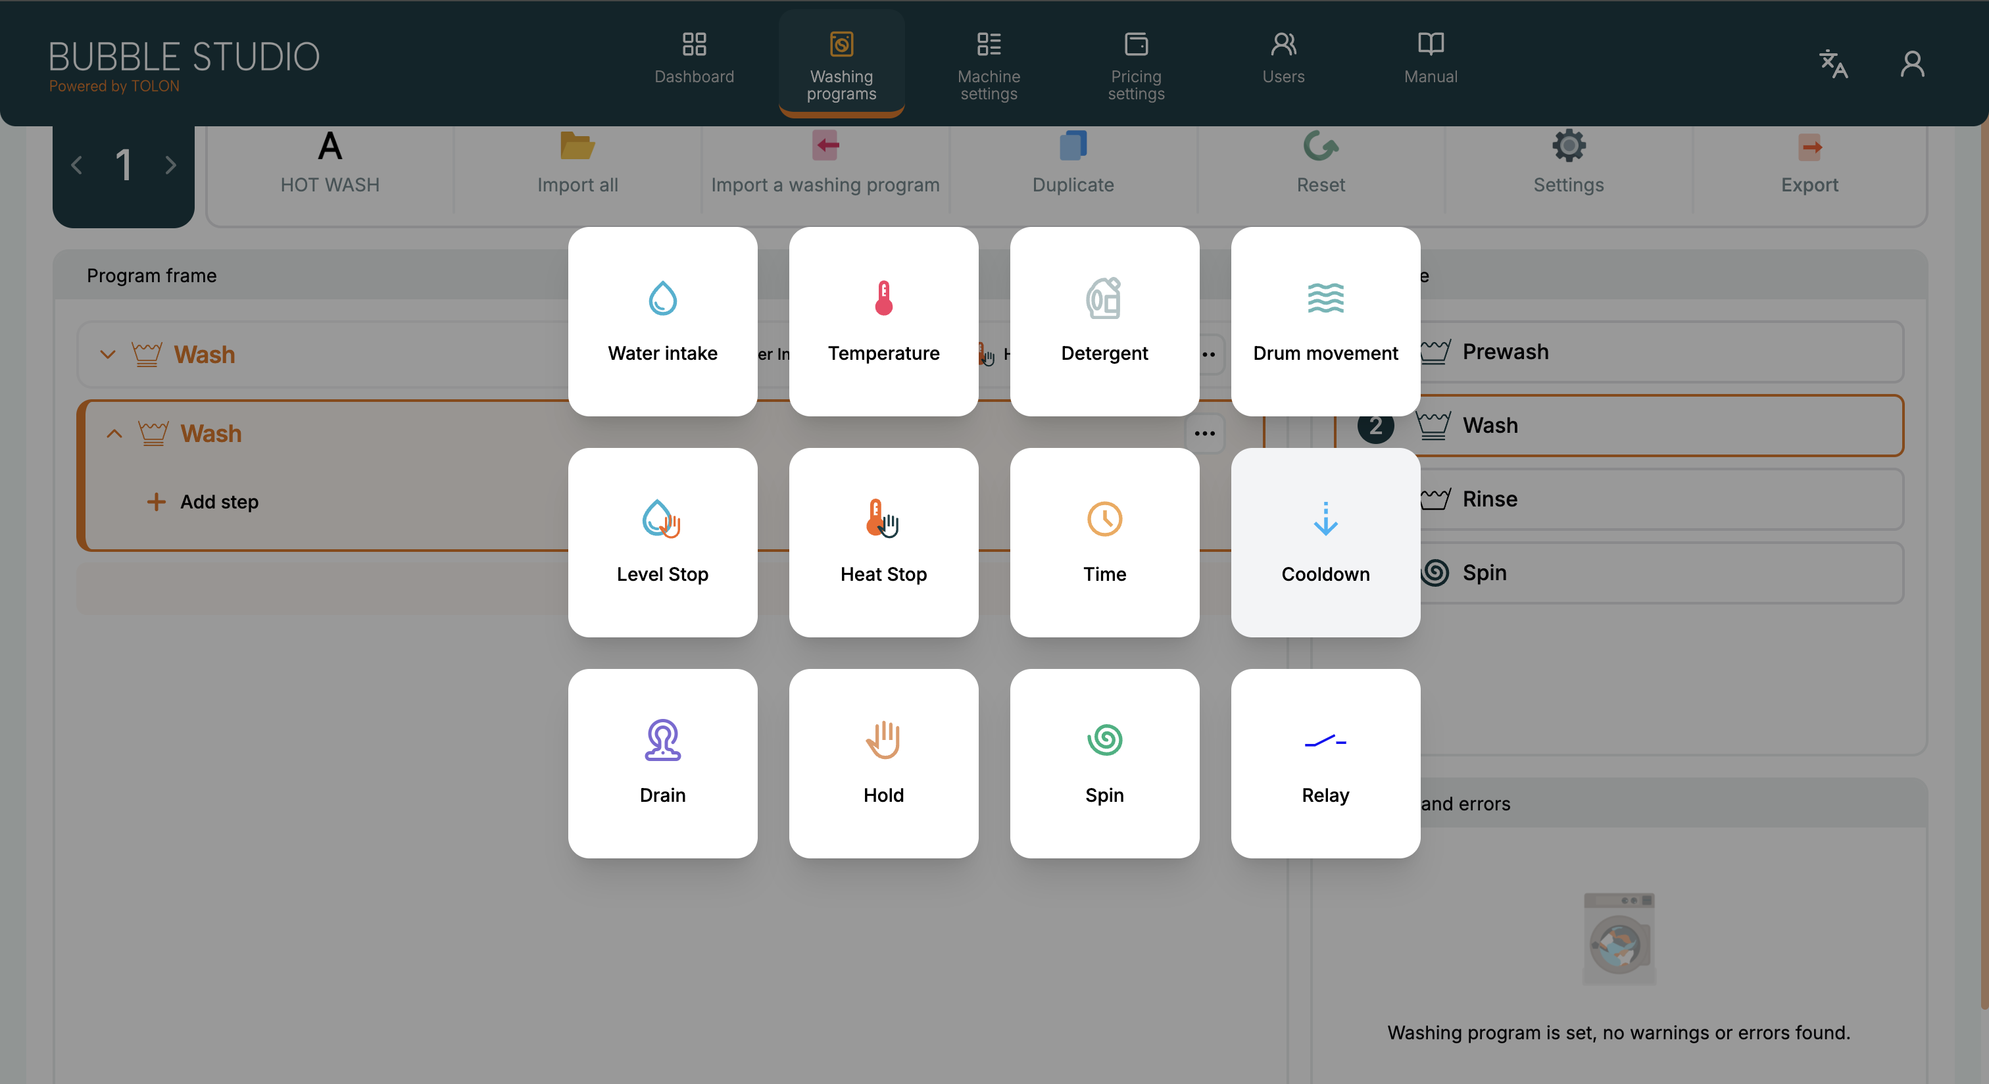The image size is (1989, 1084).
Task: Open the language translation menu
Action: (1833, 63)
